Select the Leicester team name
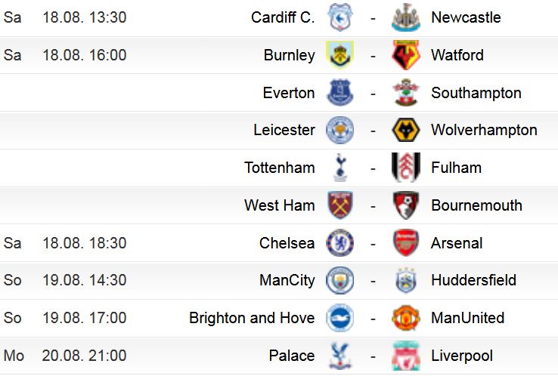Image resolution: width=558 pixels, height=376 pixels. 284,130
